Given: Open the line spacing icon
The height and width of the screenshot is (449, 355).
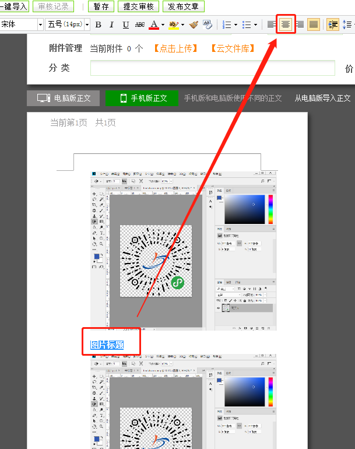Looking at the screenshot, I should click(347, 24).
